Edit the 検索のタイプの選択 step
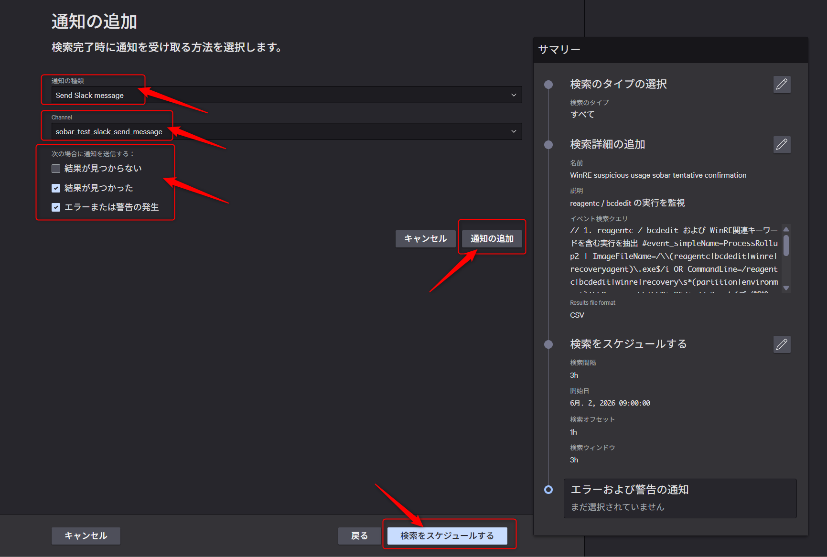827x557 pixels. (782, 85)
